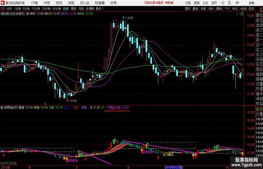
Task: Open the 问小达 menu
Action: coord(85,3)
